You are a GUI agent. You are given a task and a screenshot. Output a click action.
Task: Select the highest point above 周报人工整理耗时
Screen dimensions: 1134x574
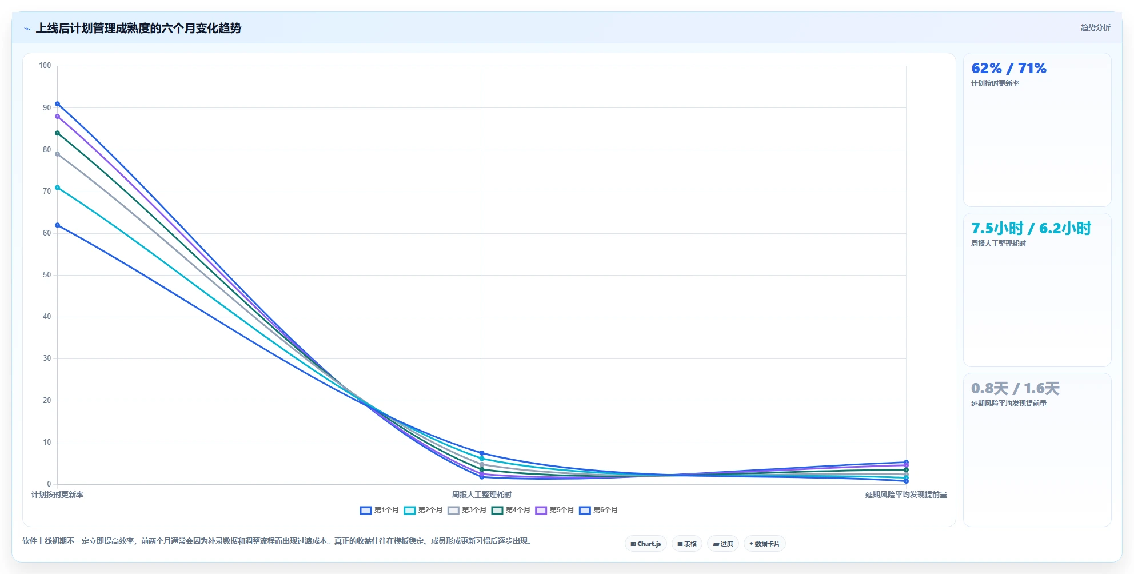coord(482,453)
